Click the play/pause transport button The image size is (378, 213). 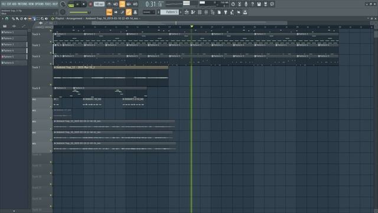click(77, 4)
